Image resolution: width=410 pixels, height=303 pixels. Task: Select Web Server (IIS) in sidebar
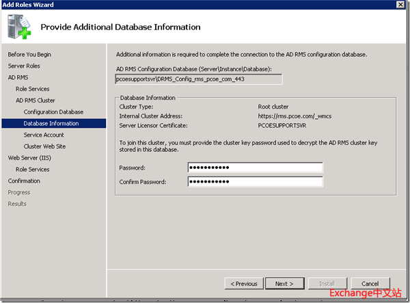click(x=29, y=158)
